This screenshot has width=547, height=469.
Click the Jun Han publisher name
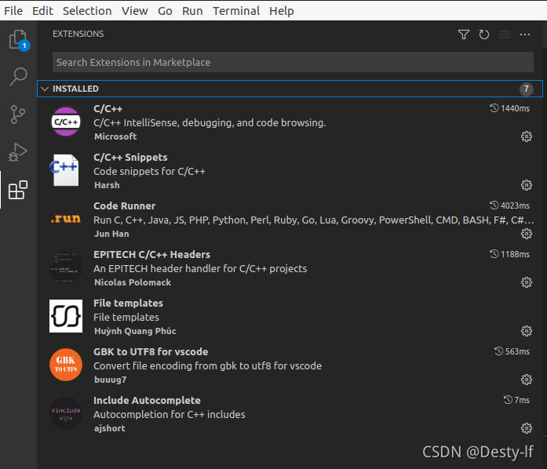click(x=111, y=234)
